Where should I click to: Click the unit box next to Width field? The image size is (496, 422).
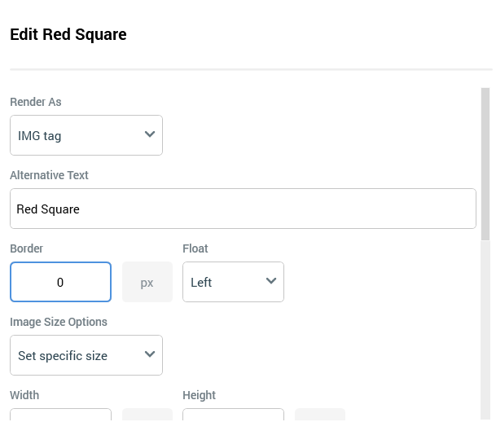[x=147, y=415]
